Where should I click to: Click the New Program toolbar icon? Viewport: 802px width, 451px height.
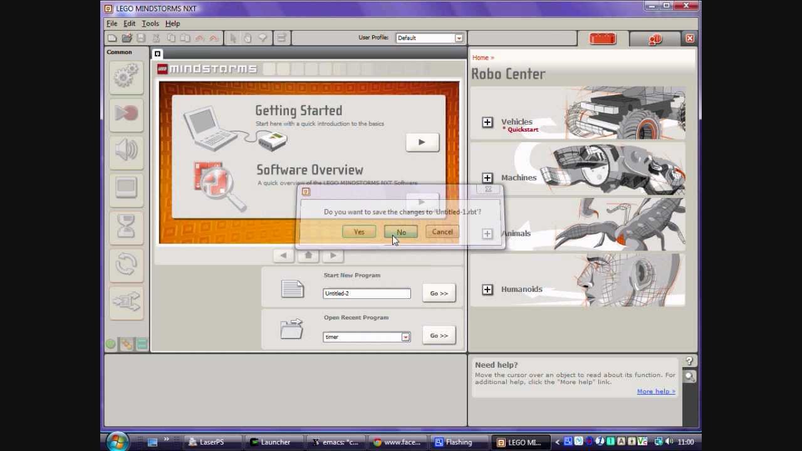[x=112, y=38]
